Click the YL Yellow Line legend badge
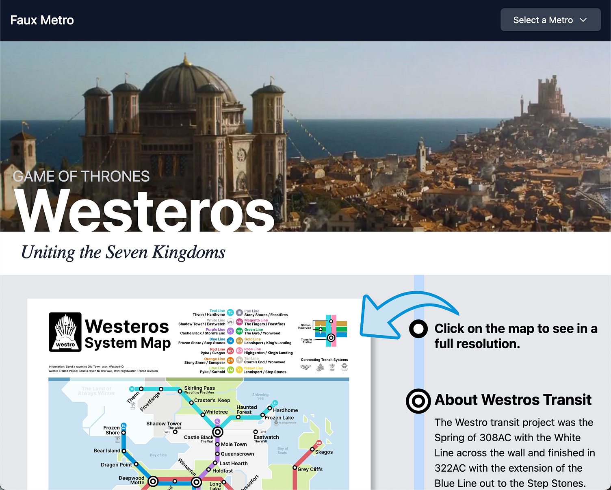The height and width of the screenshot is (490, 611). (239, 370)
